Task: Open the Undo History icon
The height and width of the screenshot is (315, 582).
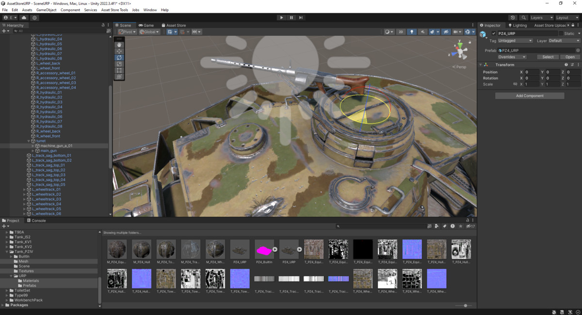Action: [513, 17]
